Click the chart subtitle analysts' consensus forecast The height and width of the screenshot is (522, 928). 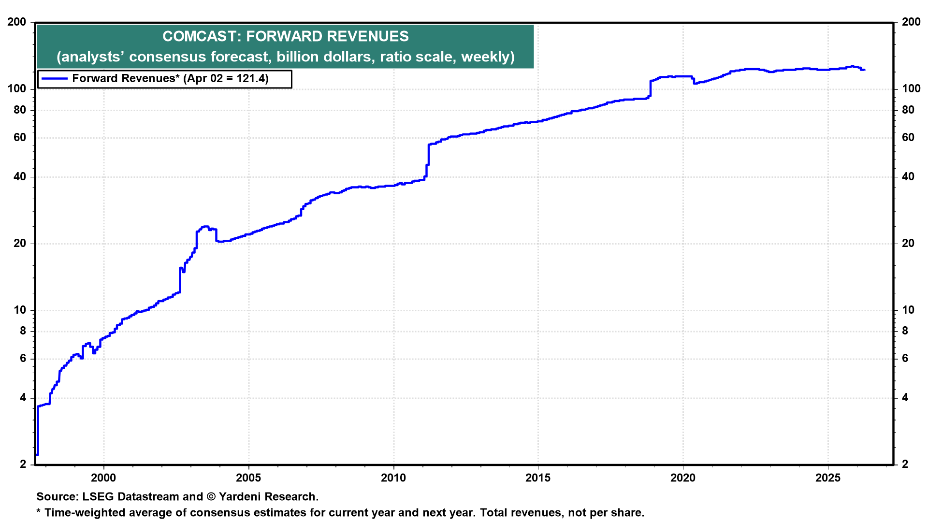[x=285, y=57]
